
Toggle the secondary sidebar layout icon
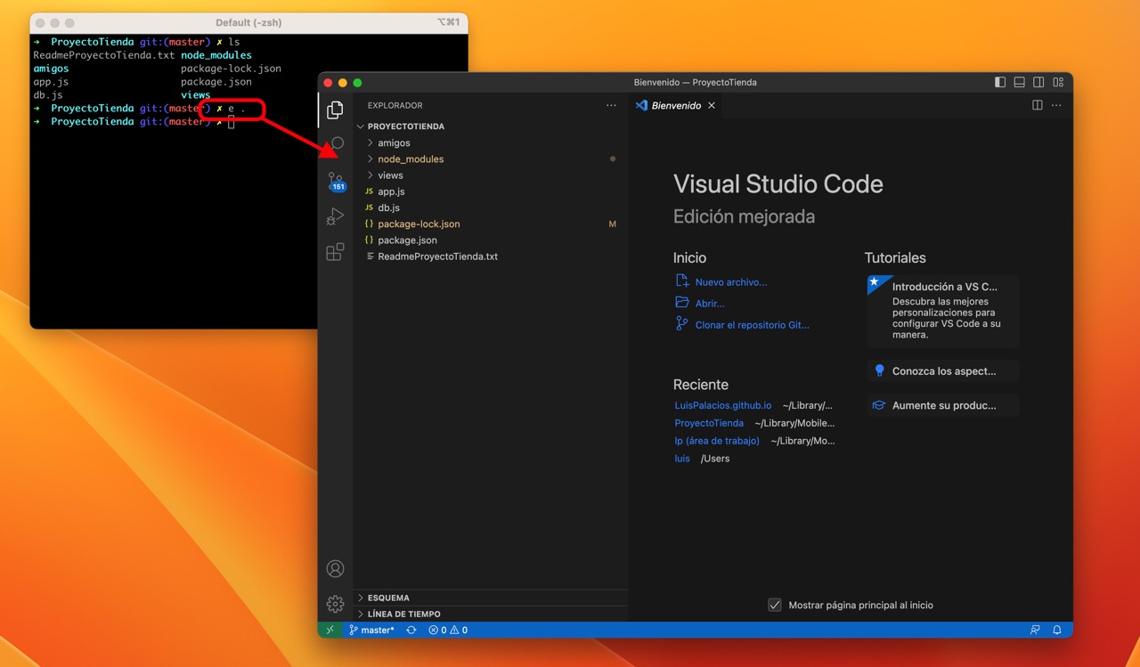pyautogui.click(x=1038, y=82)
